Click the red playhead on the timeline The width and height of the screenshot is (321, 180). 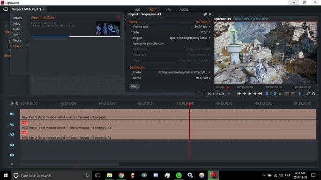[190, 104]
